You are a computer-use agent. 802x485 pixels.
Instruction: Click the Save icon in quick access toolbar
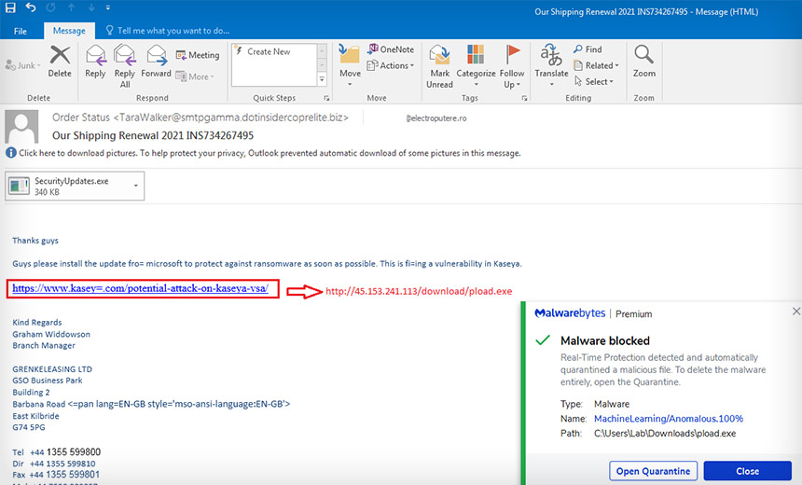10,7
